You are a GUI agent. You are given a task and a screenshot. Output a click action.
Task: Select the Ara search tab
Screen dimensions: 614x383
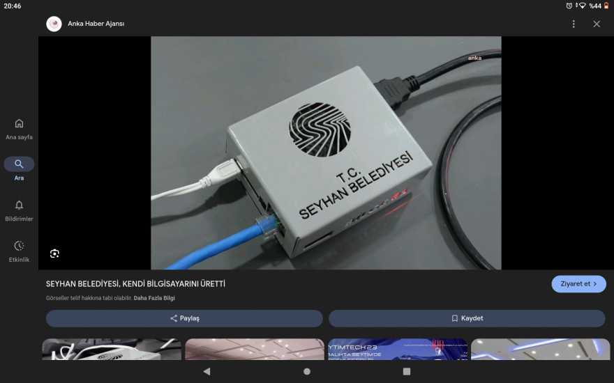19,169
